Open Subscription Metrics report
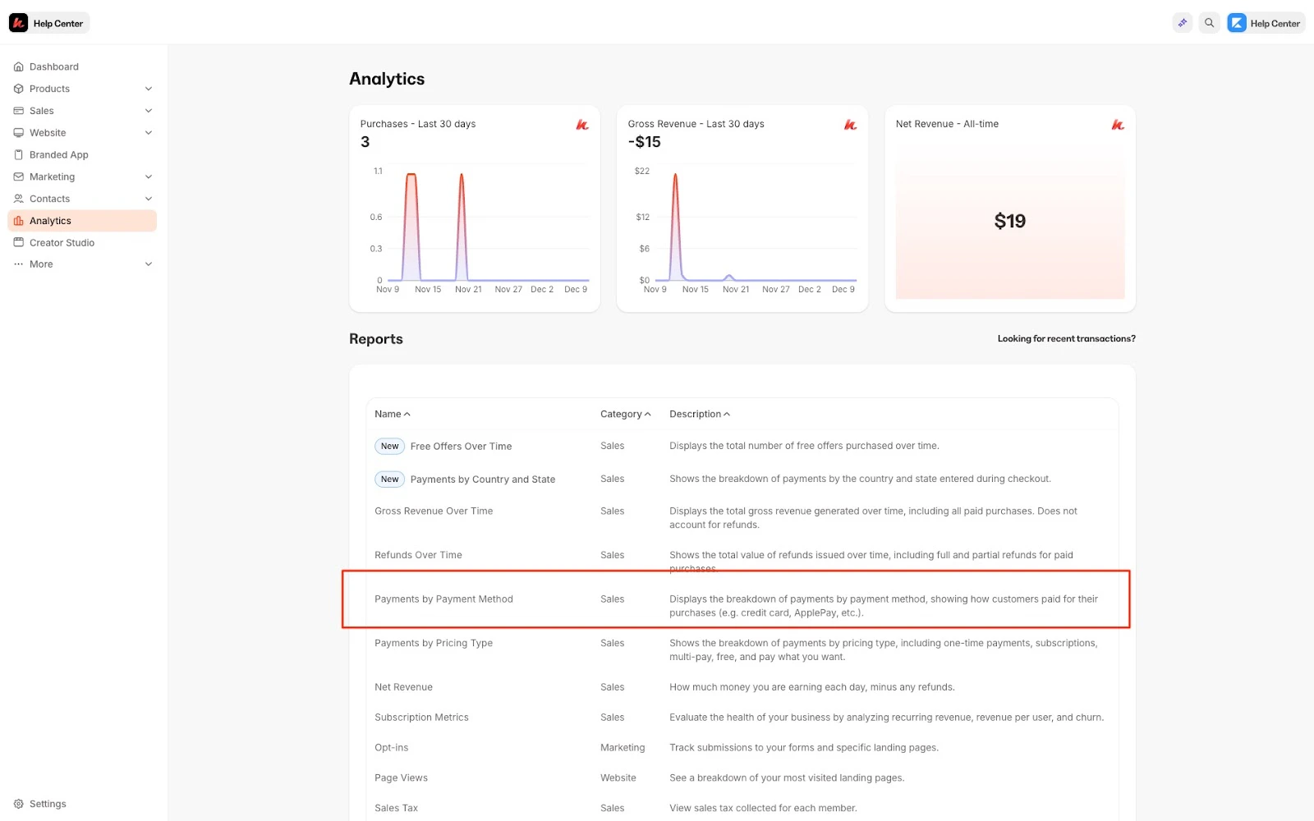This screenshot has height=821, width=1314. (421, 718)
